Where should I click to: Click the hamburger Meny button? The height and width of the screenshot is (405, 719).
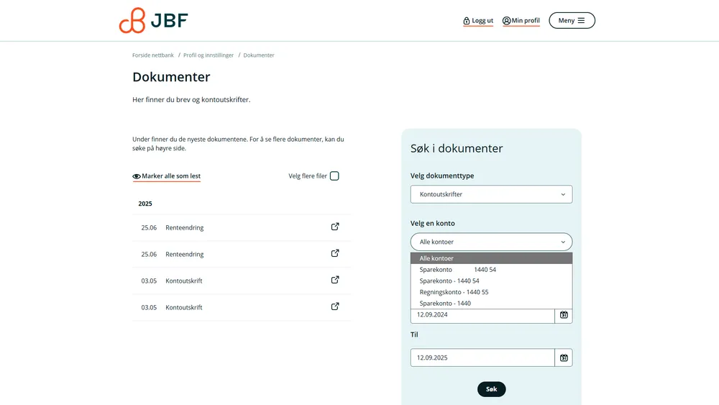pyautogui.click(x=572, y=21)
